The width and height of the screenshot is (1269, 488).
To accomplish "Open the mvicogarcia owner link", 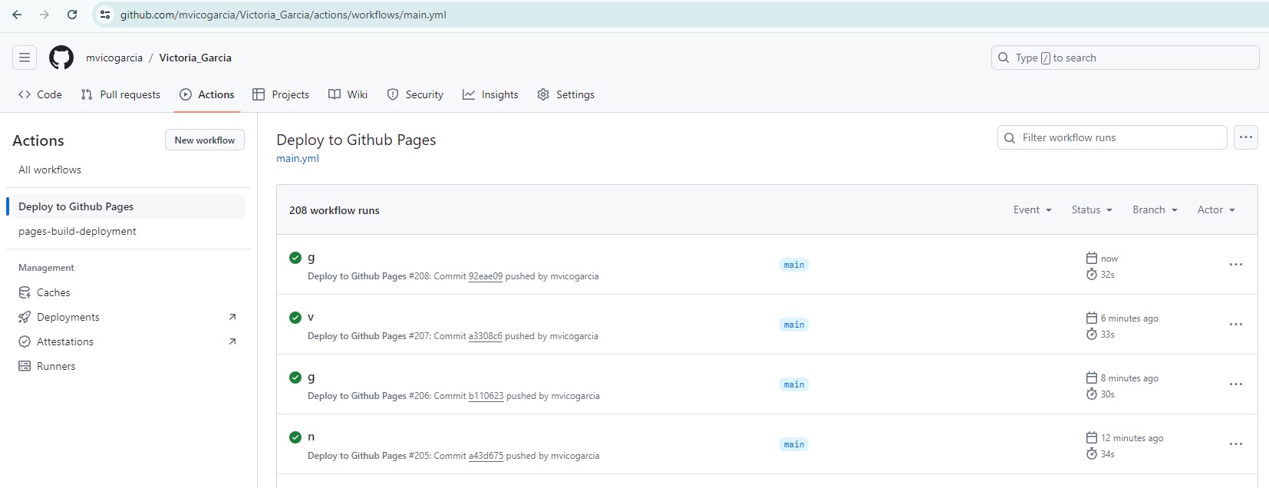I will click(x=114, y=58).
